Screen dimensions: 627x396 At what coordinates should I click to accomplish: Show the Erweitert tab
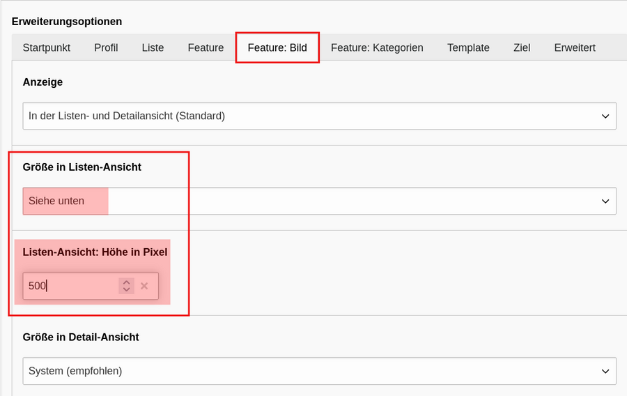click(x=575, y=47)
